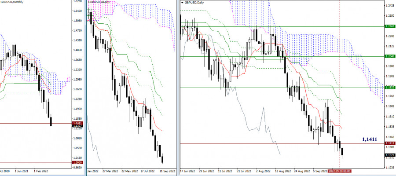
Task: Click the 11 Sep 2022 label on Weekly chart
Action: [167, 171]
